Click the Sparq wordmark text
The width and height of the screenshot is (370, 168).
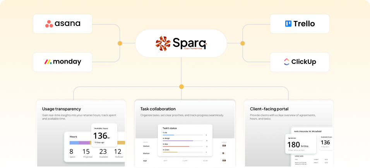pos(189,43)
